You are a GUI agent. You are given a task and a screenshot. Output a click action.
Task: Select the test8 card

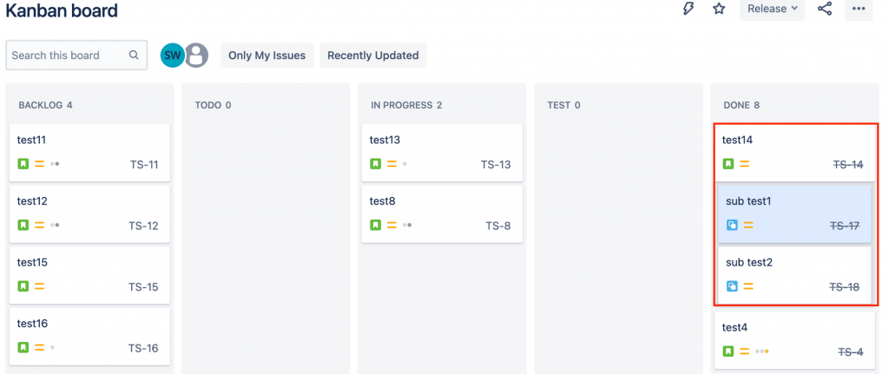(x=442, y=213)
